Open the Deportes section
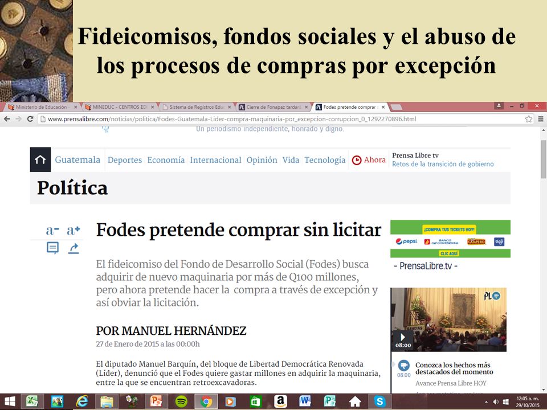547x410 pixels. click(x=125, y=160)
